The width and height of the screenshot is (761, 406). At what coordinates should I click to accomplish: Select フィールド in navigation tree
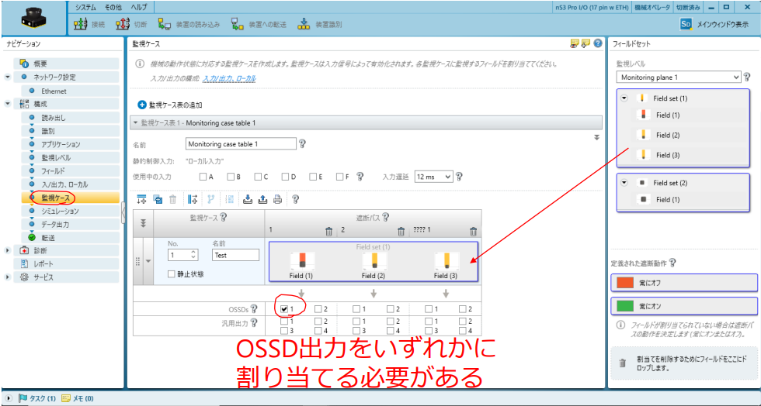[x=53, y=170]
